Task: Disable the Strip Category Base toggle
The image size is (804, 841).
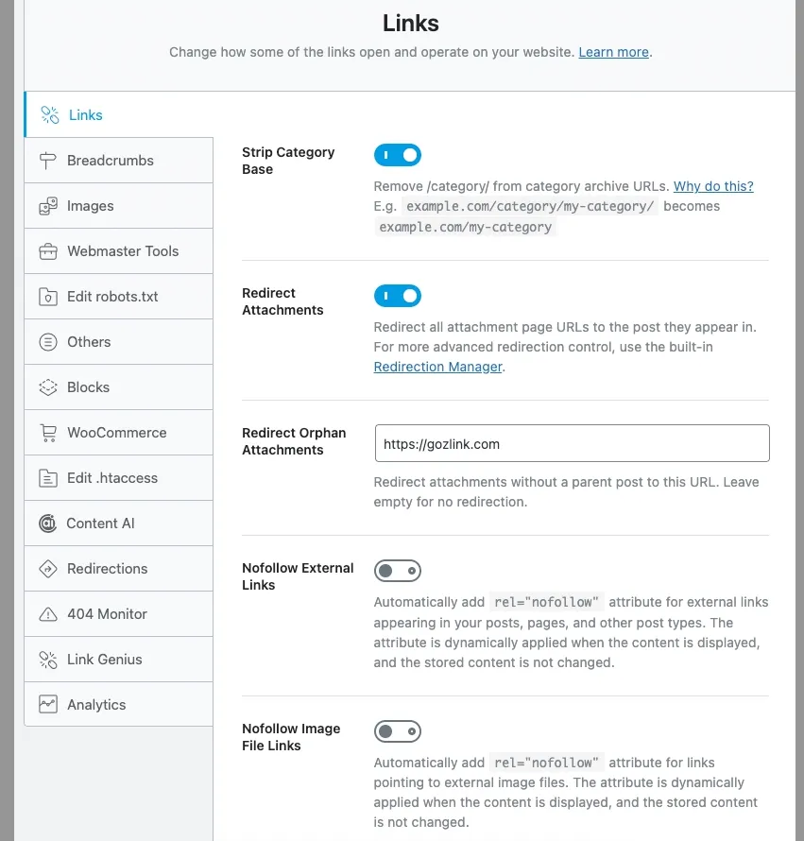Action: coord(398,155)
